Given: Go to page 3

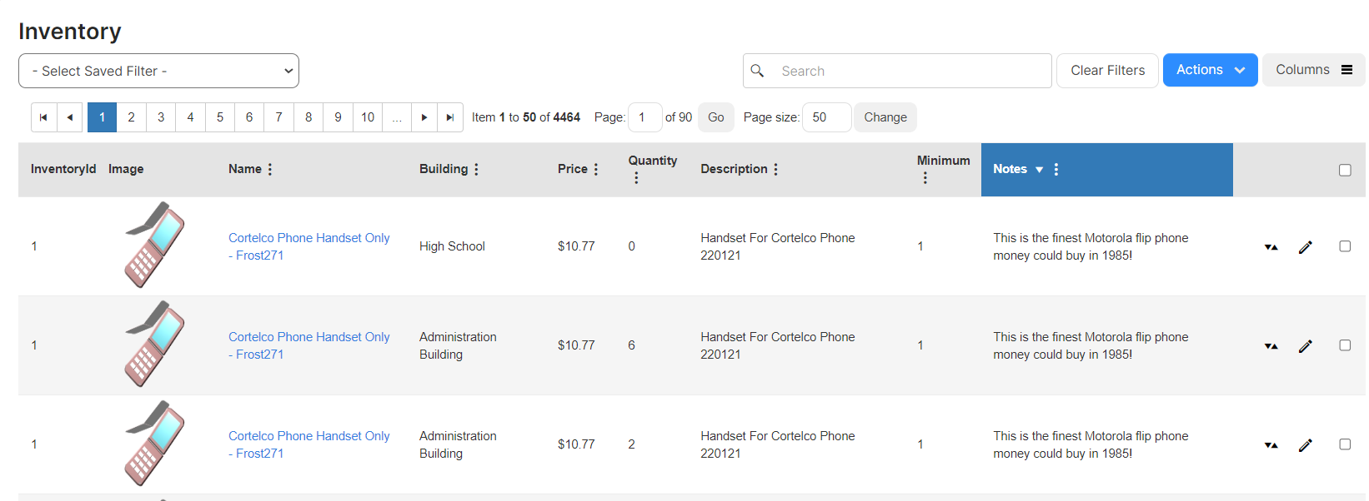Looking at the screenshot, I should (x=161, y=117).
